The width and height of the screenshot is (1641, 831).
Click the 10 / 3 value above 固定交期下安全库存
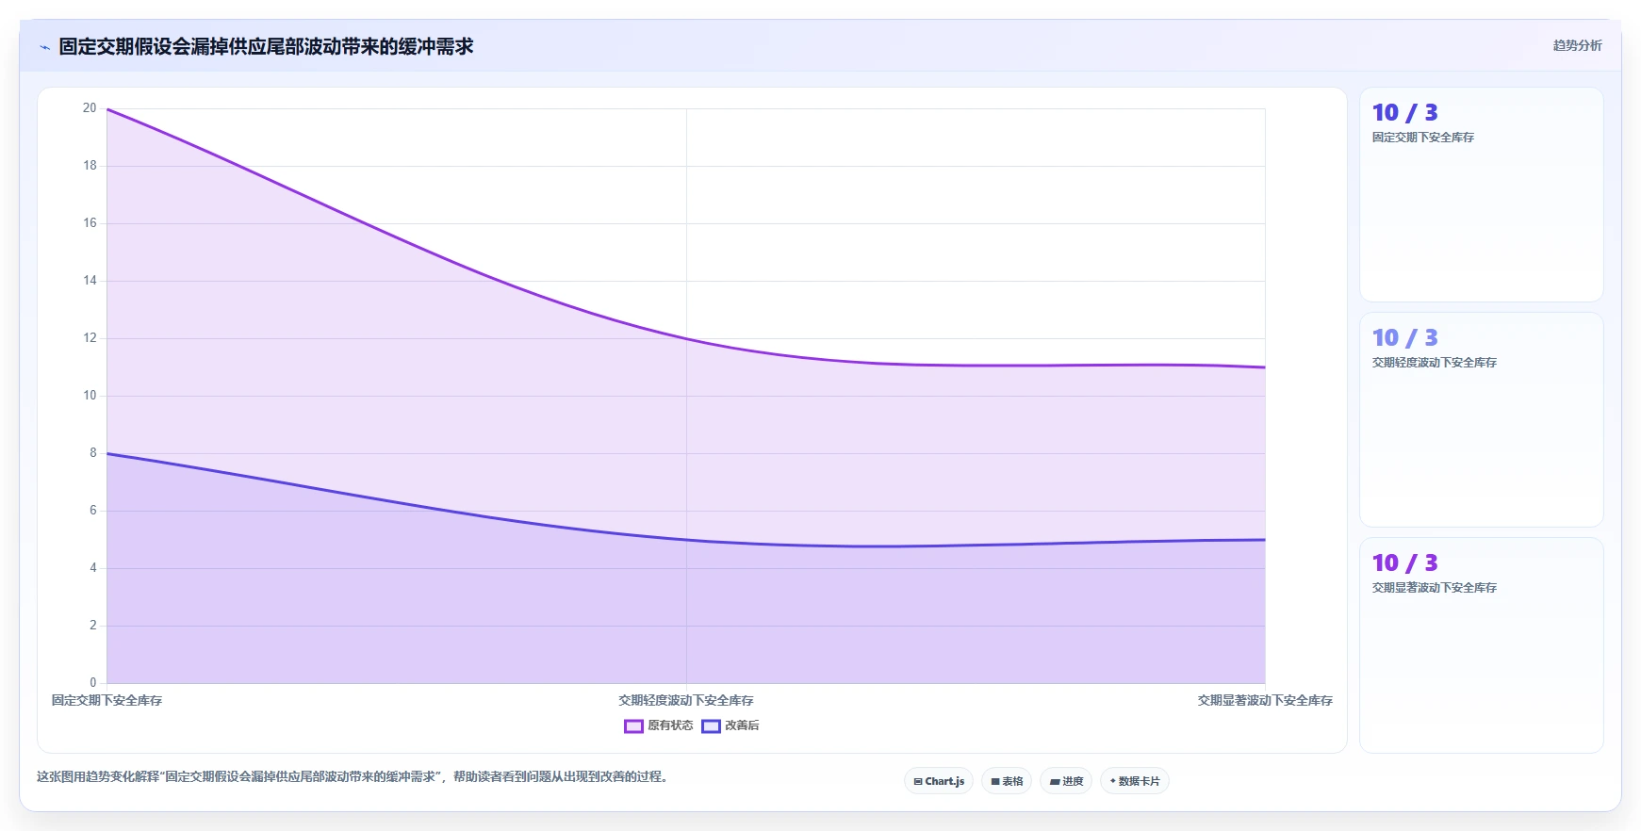tap(1404, 113)
